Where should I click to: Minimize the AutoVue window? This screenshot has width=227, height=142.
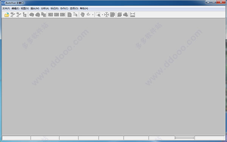(x=208, y=2)
